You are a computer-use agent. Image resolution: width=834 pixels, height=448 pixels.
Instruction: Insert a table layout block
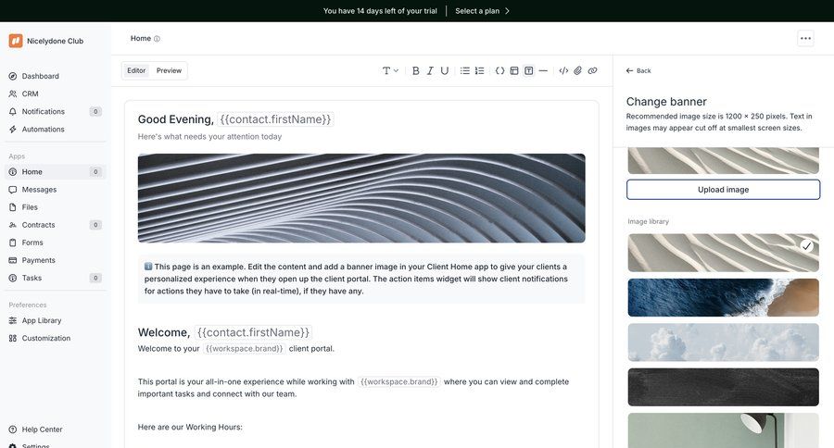click(x=514, y=70)
